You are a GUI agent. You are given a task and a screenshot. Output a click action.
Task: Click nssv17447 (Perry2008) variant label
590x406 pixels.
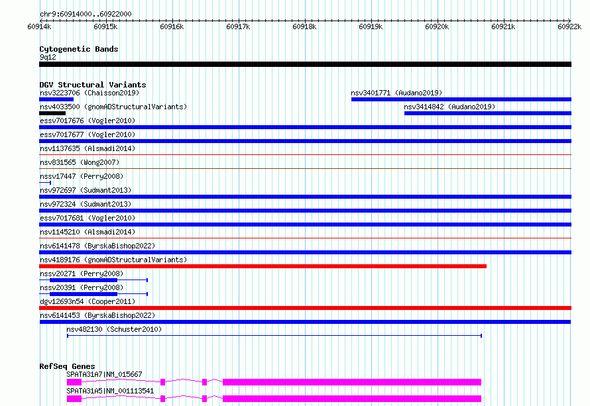(x=82, y=176)
